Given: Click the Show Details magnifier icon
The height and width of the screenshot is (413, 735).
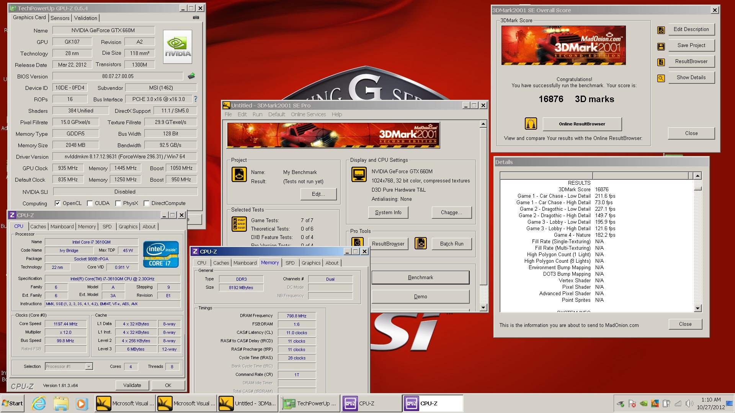Looking at the screenshot, I should [x=661, y=78].
